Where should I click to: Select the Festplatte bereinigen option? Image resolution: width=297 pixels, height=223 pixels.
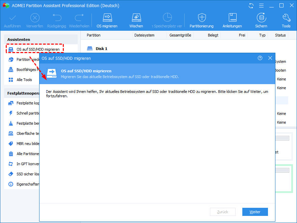tap(24, 123)
